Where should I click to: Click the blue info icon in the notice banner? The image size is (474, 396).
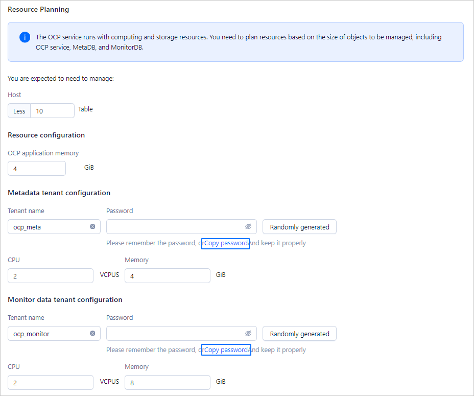(25, 37)
